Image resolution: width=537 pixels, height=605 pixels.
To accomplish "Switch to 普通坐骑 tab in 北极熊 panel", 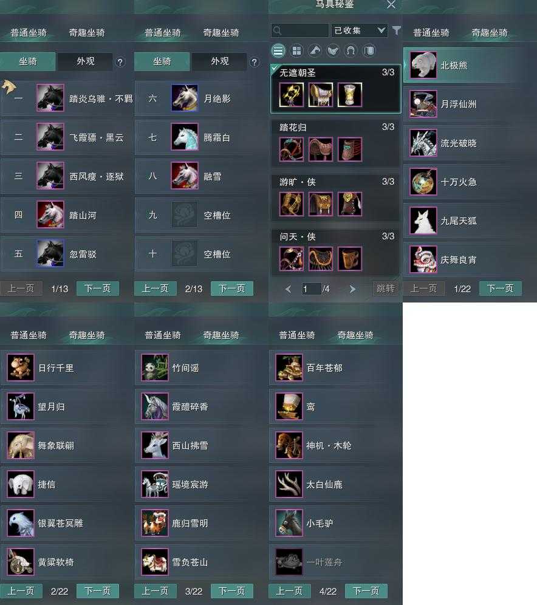I will point(431,33).
